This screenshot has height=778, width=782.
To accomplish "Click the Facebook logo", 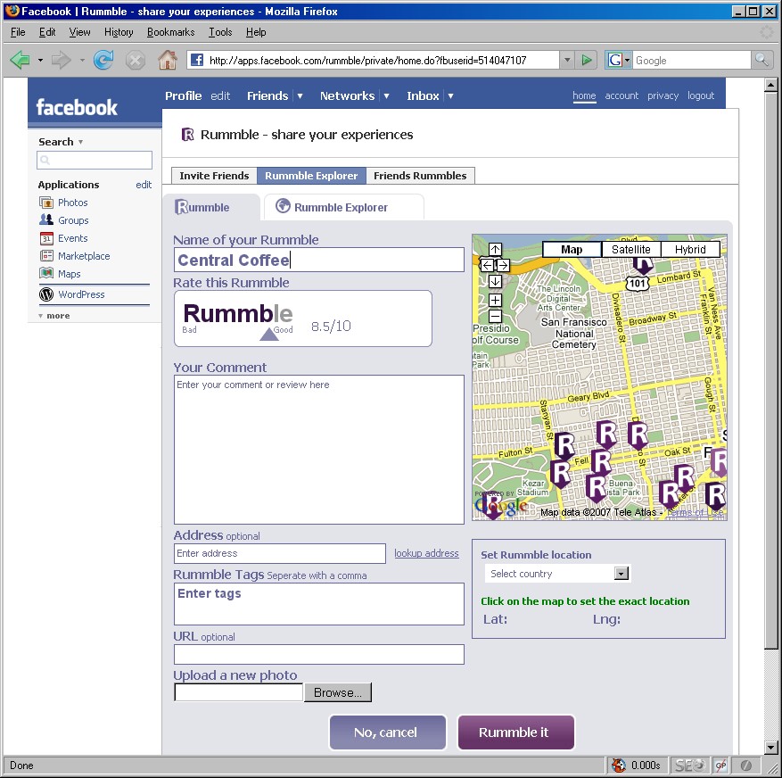I will 77,107.
